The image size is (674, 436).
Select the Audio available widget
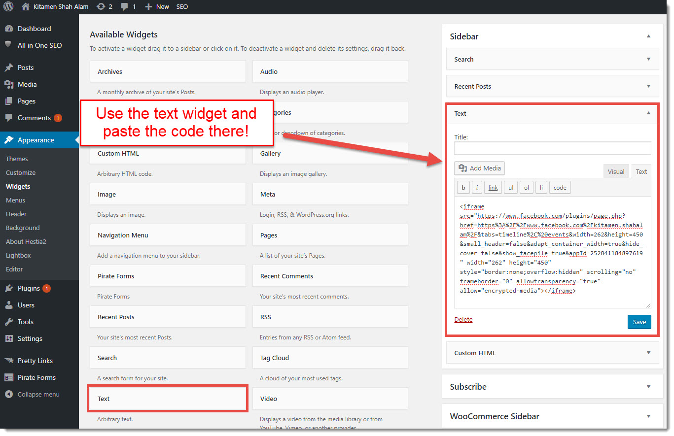tap(330, 71)
